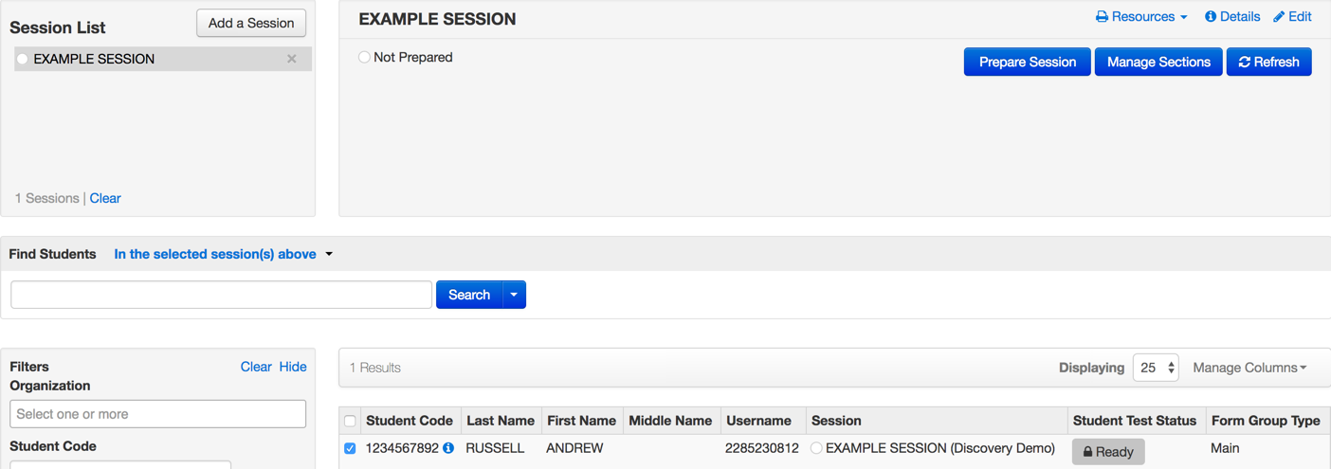Click the Edit pencil link
This screenshot has width=1331, height=469.
tap(1292, 17)
